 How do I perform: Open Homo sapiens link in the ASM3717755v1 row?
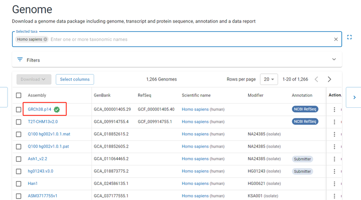point(195,196)
